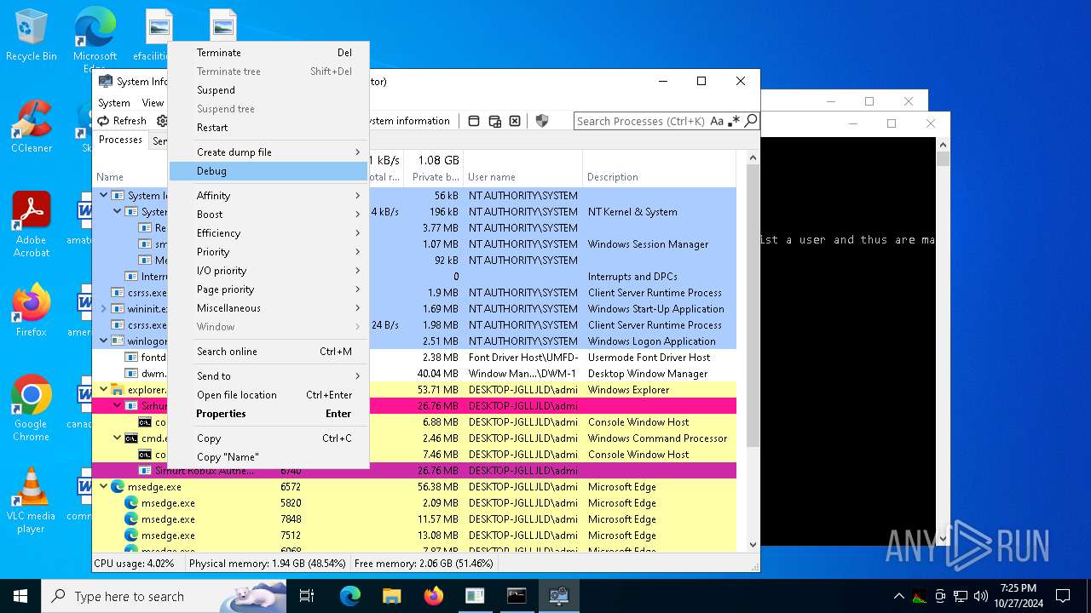Open Firefox from the taskbar
The height and width of the screenshot is (613, 1091).
tap(433, 596)
